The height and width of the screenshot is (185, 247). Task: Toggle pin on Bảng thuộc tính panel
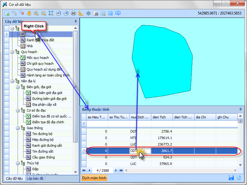tap(241, 109)
